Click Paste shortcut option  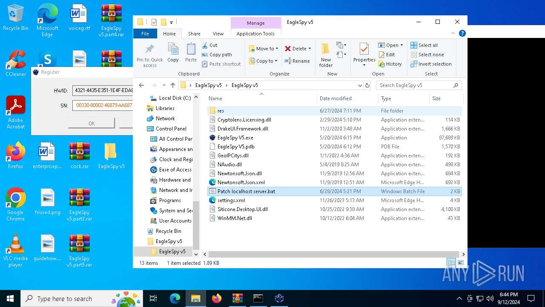221,64
